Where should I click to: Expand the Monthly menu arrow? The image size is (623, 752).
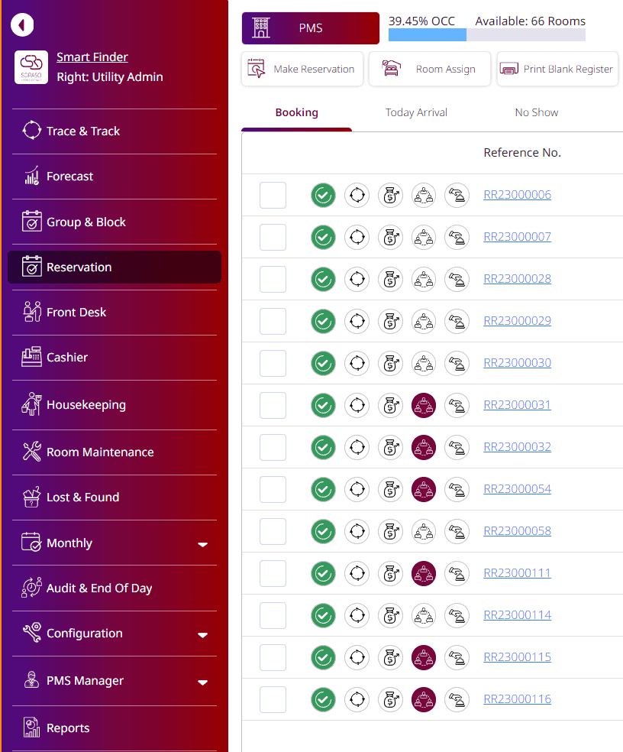tap(203, 544)
